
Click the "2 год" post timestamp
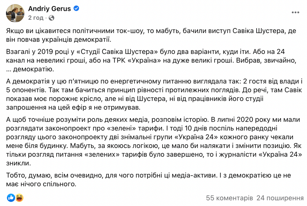36,18
